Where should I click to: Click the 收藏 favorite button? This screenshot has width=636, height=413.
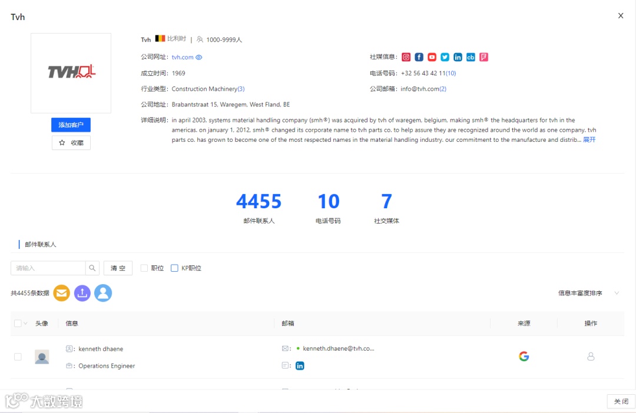click(x=71, y=142)
